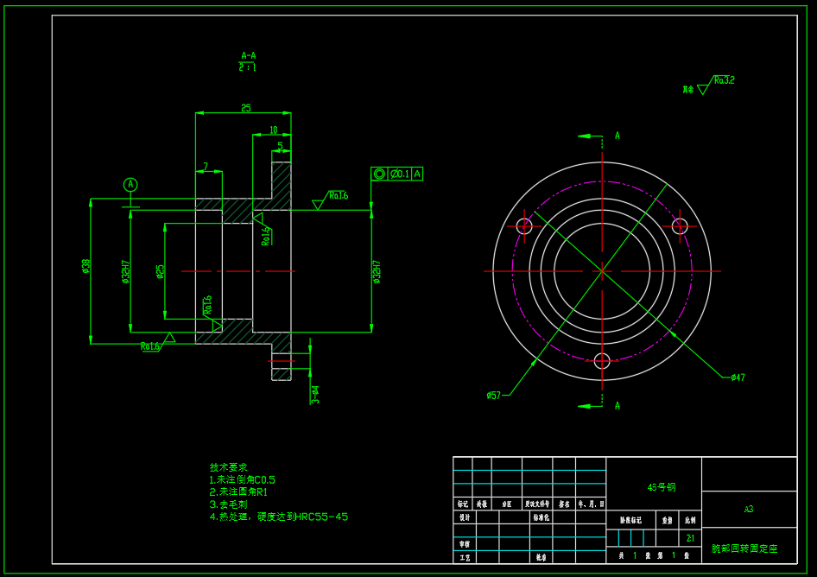Pick the '5' flange thickness dimension
This screenshot has height=577, width=817.
tap(281, 147)
